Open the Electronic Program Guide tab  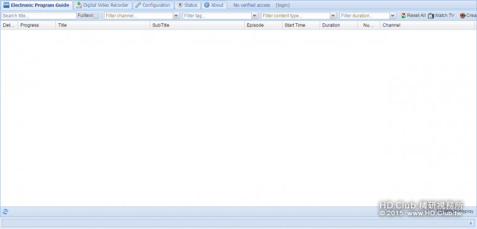click(x=36, y=5)
